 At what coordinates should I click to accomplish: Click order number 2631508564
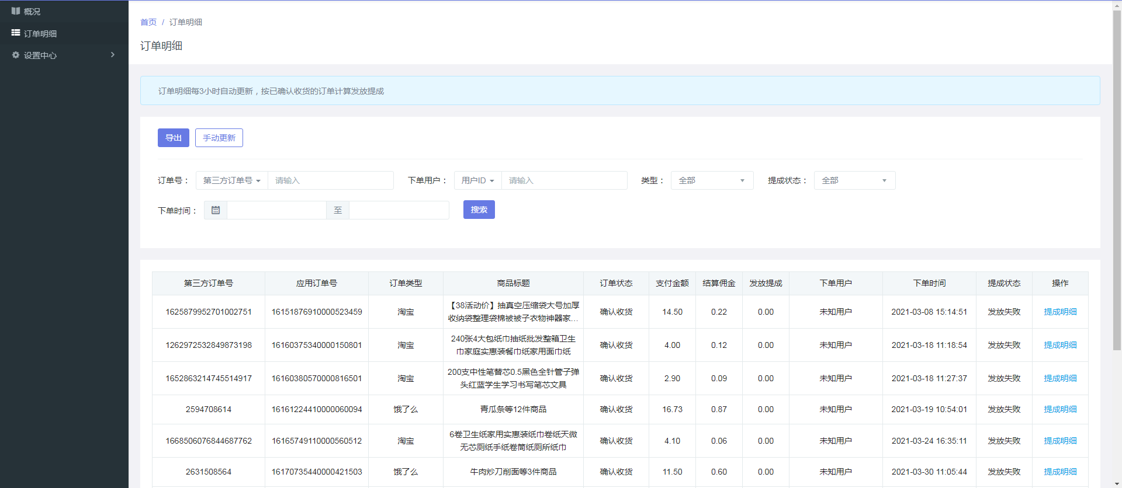click(x=209, y=472)
